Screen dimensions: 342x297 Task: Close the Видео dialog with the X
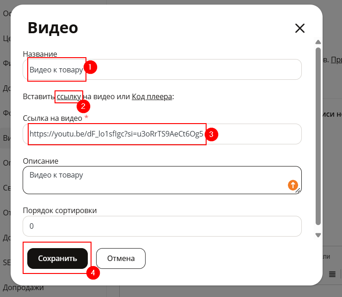point(299,28)
